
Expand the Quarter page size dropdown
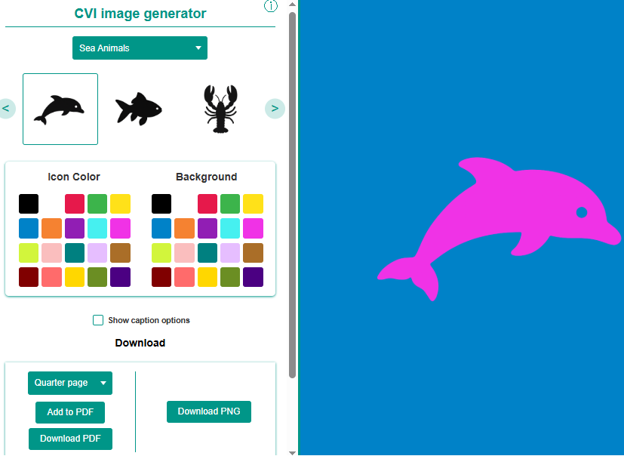(x=70, y=383)
